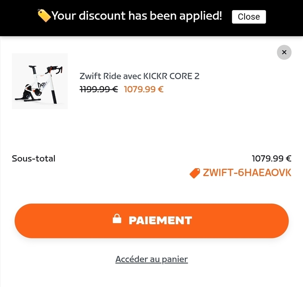Click the black 1079.99 € subtotal amount
The image size is (303, 287).
(271, 158)
